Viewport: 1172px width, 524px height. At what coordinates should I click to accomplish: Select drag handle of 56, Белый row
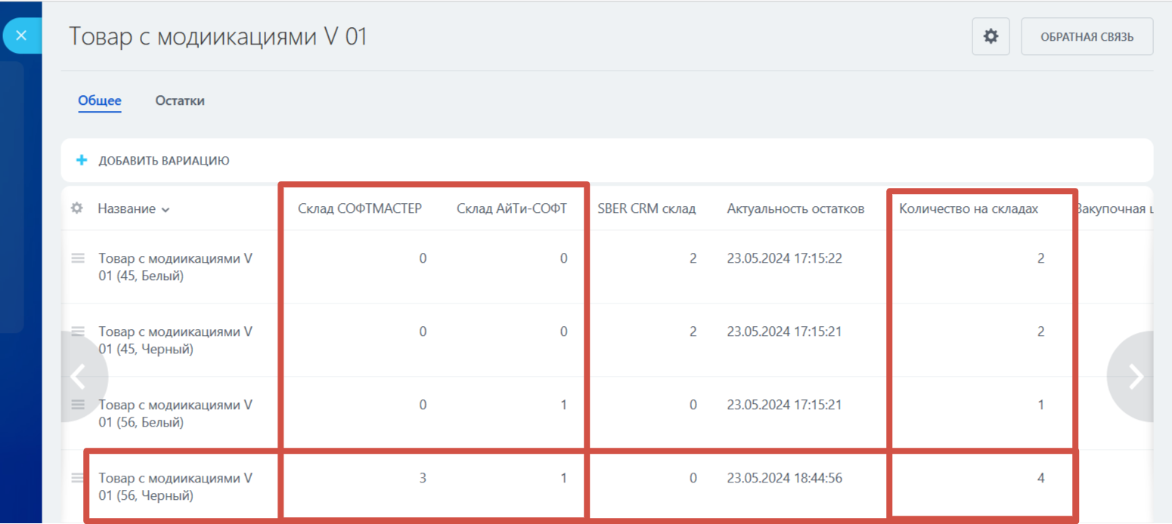78,405
